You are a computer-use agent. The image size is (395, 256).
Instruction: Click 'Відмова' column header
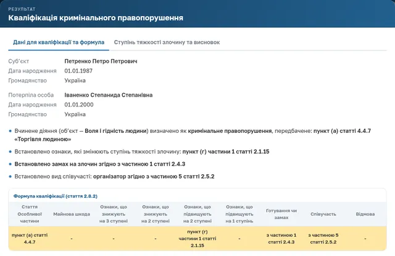pos(365,214)
